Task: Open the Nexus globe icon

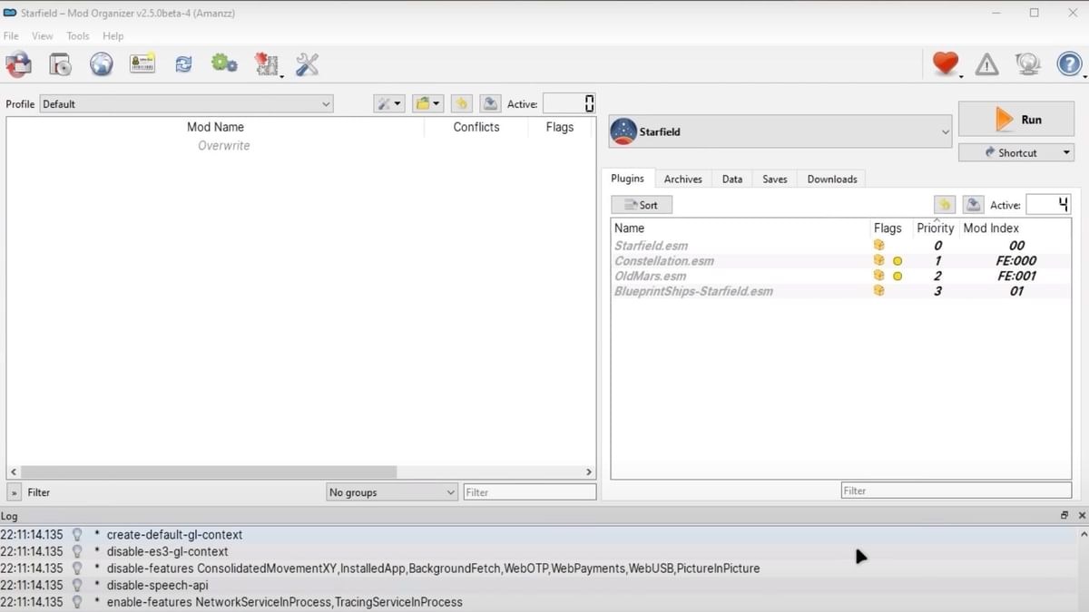Action: click(101, 64)
